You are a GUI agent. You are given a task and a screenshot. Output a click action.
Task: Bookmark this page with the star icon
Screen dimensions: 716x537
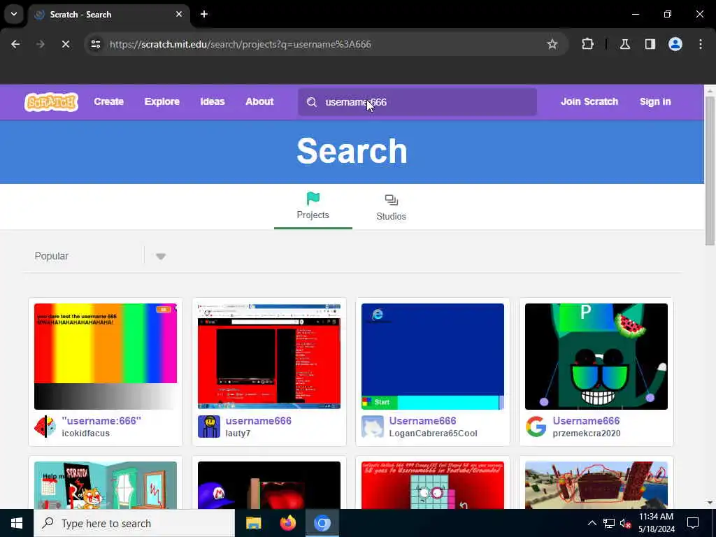click(552, 44)
